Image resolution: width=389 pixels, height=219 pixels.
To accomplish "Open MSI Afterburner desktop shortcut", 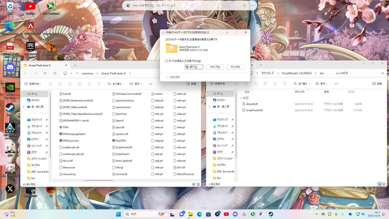I will (51, 8).
